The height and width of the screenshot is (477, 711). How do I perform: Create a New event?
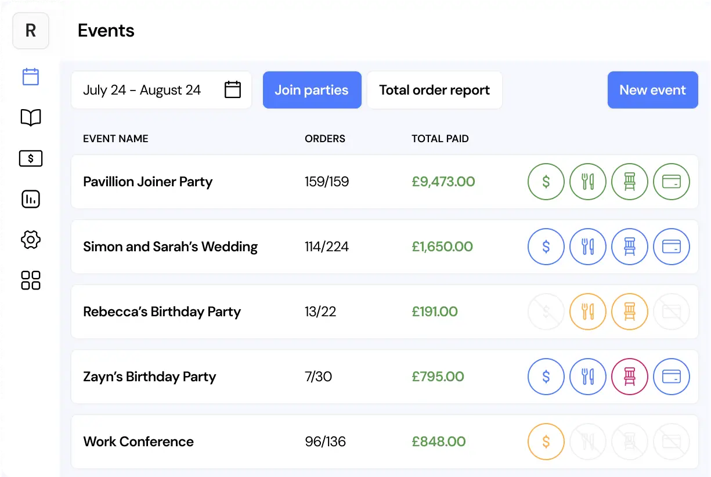652,90
